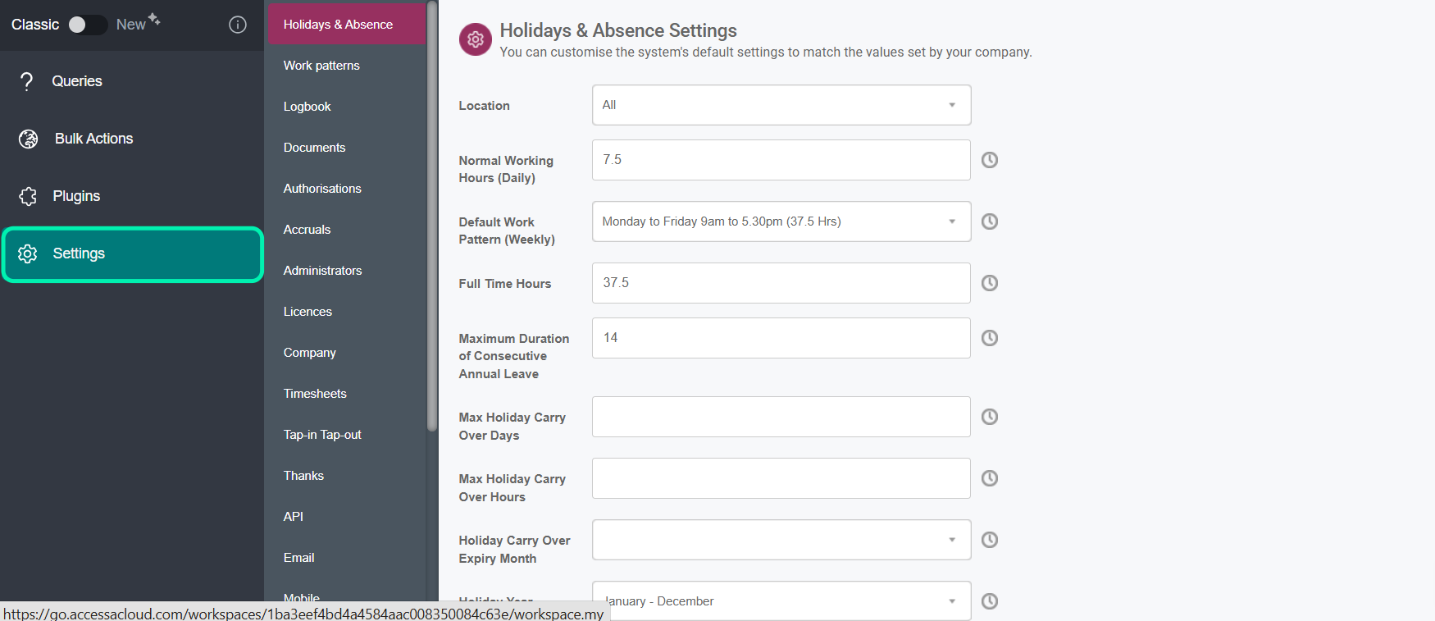
Task: Click the Plugins puzzle piece icon
Action: coord(28,196)
